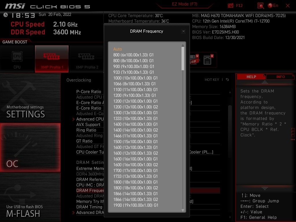Choose 900 (9x100.00x1.00) G1
The width and height of the screenshot is (296, 222).
tap(134, 66)
